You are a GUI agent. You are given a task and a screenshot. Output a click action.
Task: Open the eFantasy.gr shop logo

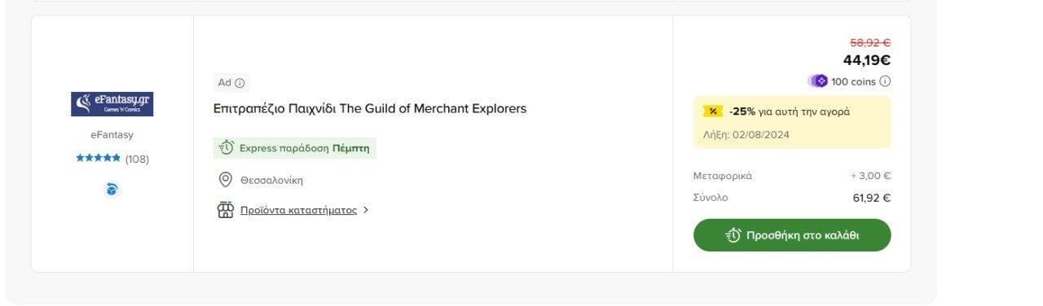(112, 103)
